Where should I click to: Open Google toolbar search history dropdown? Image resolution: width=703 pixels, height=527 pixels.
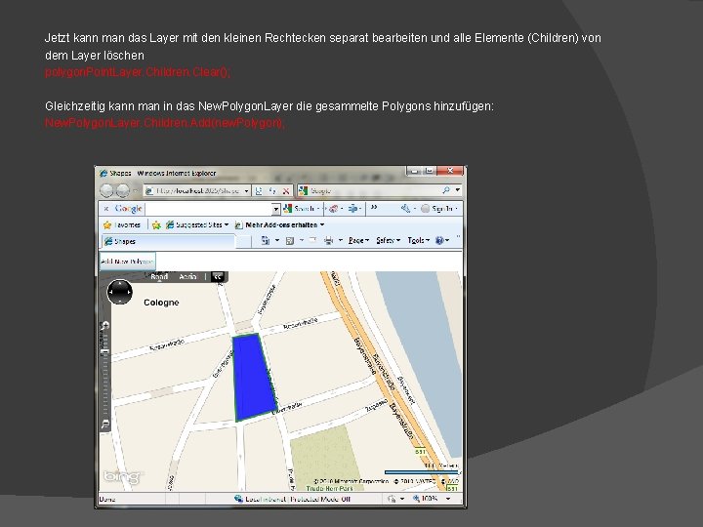275,209
